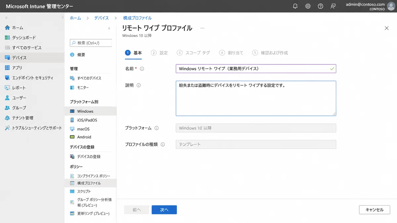Collapse the main left sidebar chevron
The width and height of the screenshot is (397, 223).
coord(63,18)
